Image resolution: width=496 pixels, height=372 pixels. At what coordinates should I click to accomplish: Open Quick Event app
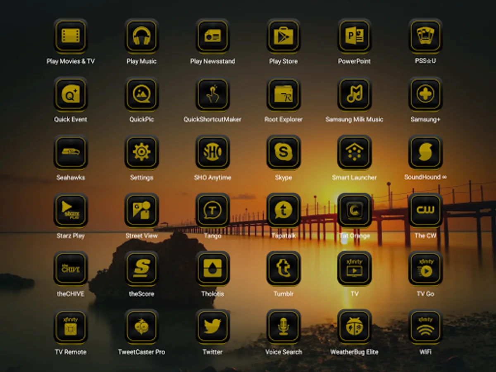[71, 94]
